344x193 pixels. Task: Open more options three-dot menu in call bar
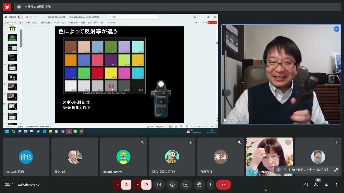[x=211, y=185]
